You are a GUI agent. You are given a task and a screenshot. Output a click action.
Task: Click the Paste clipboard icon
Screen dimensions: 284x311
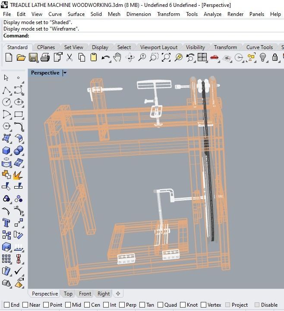pos(94,58)
